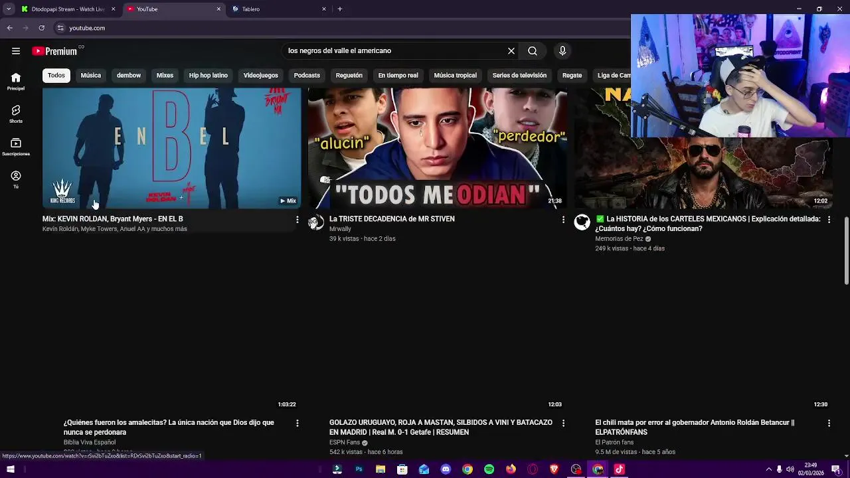Open Spotify from the taskbar

(x=489, y=469)
